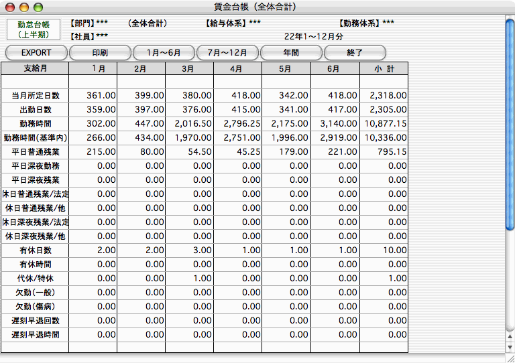515x363 pixels.
Task: Click the EXPORT button
Action: click(x=36, y=52)
